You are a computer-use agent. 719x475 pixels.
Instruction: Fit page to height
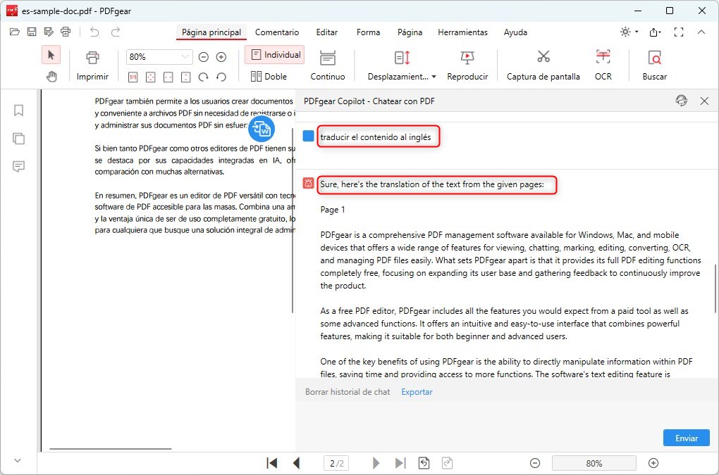185,77
